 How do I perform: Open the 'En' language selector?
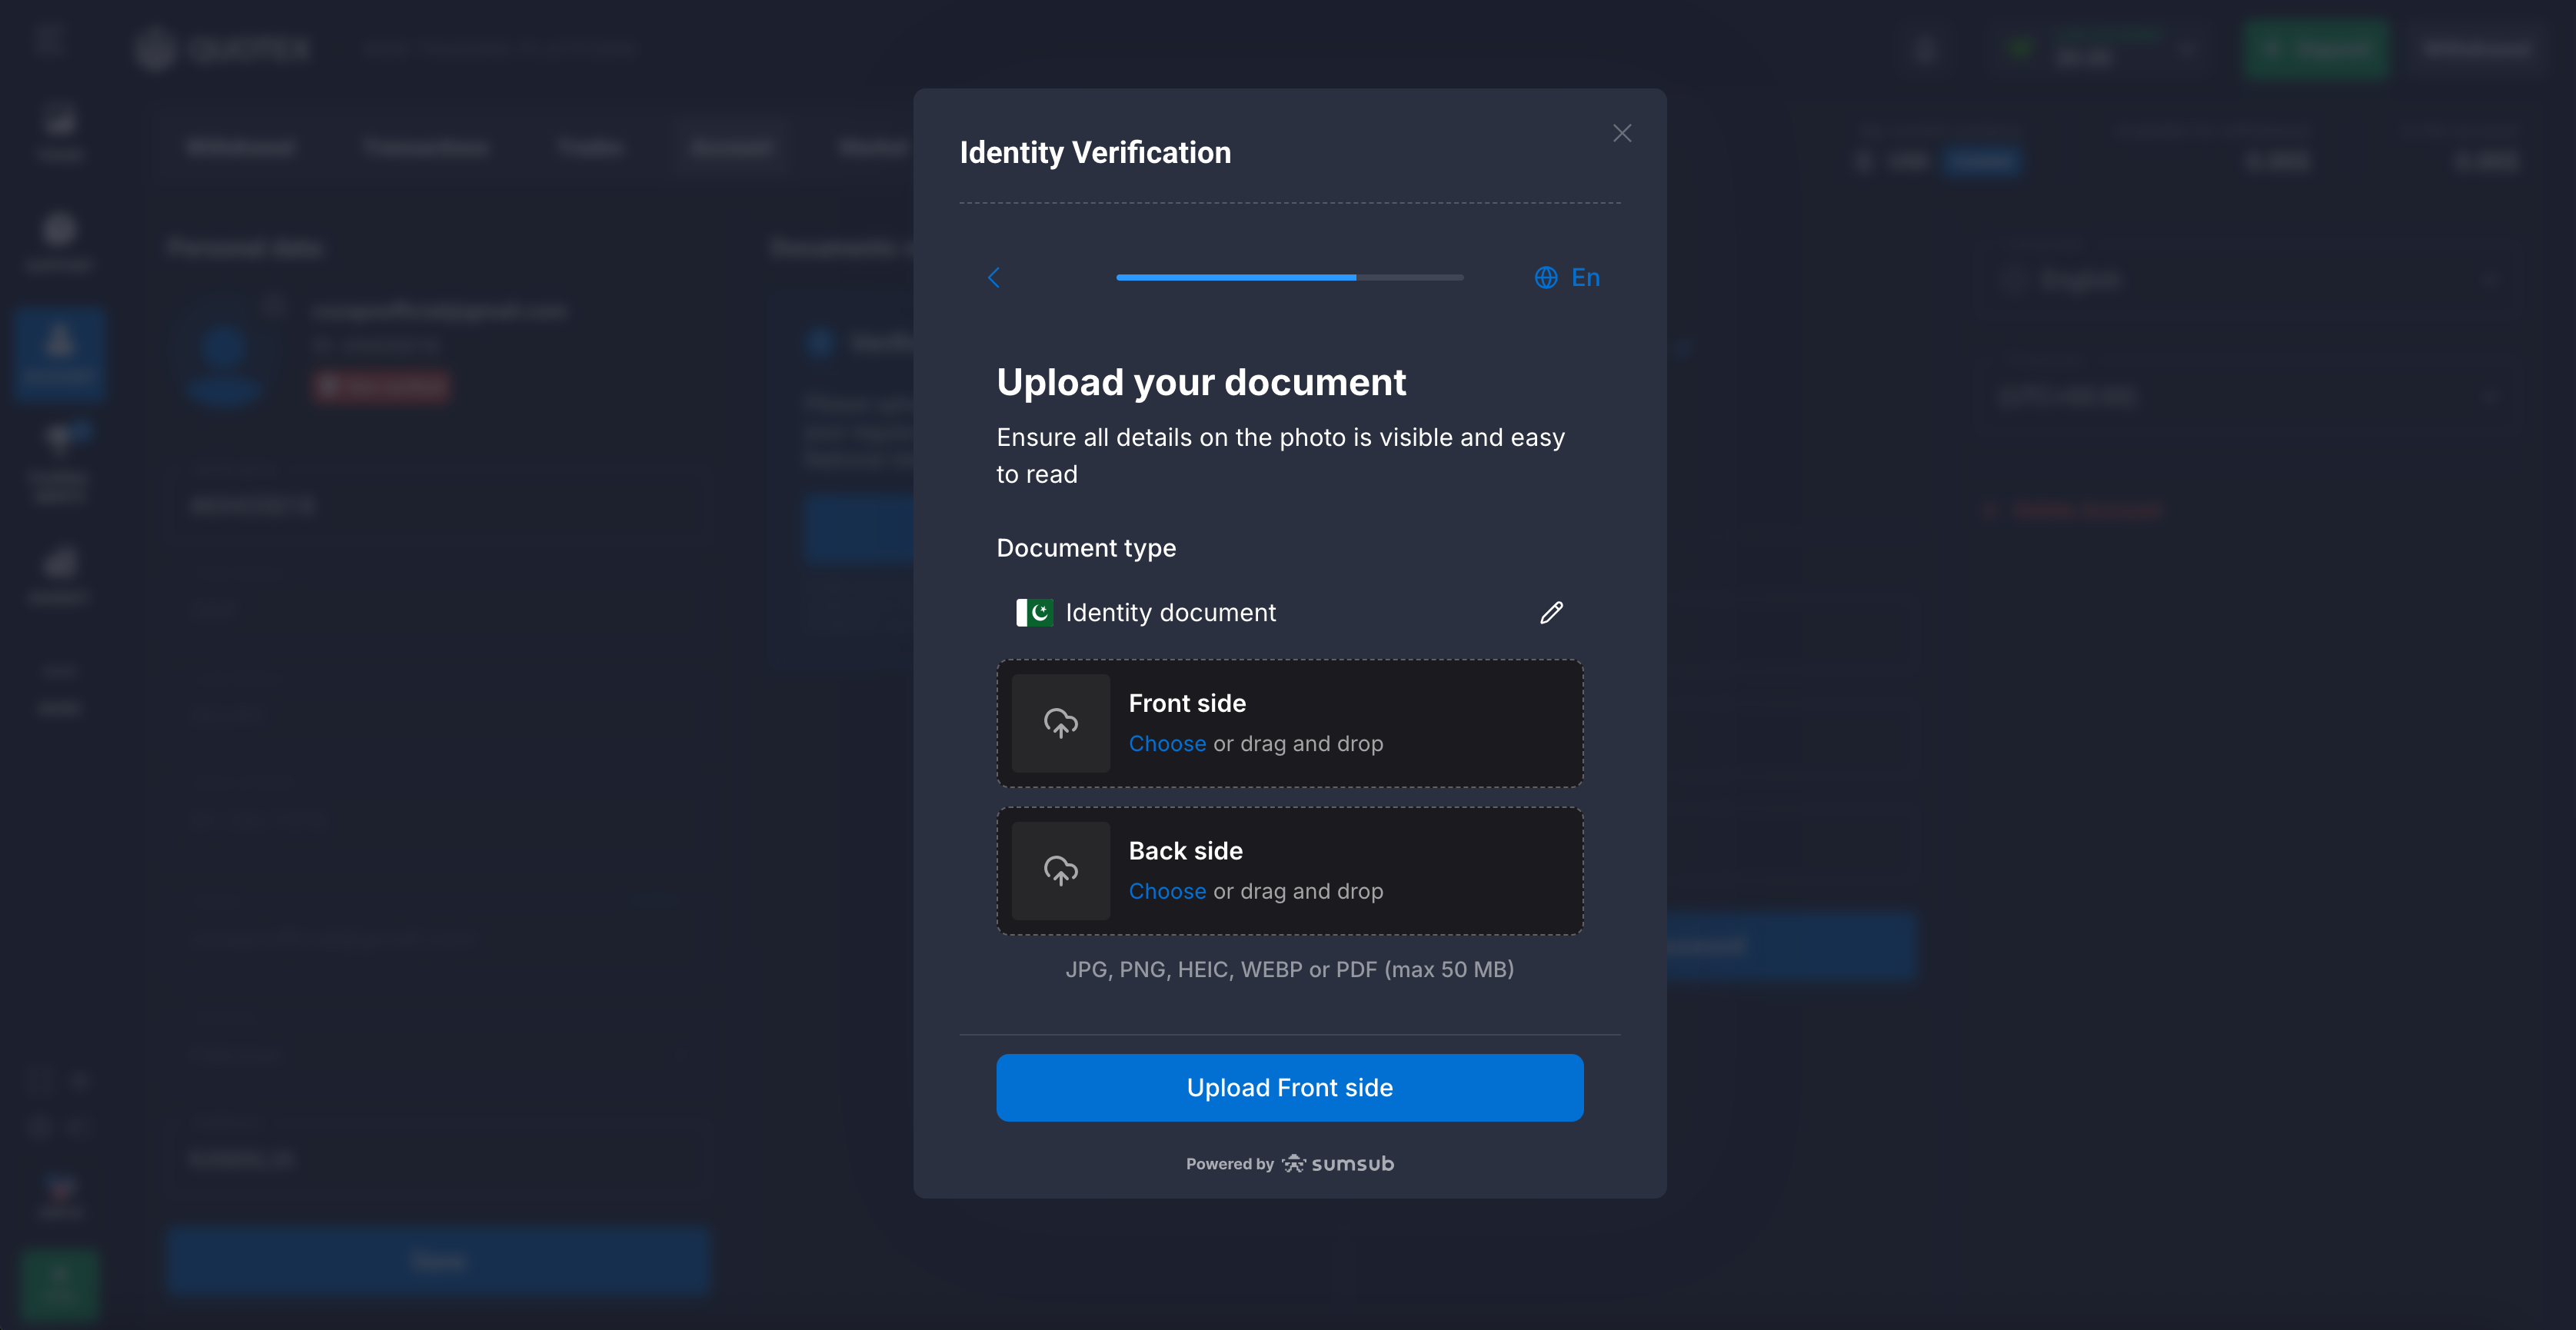point(1585,277)
